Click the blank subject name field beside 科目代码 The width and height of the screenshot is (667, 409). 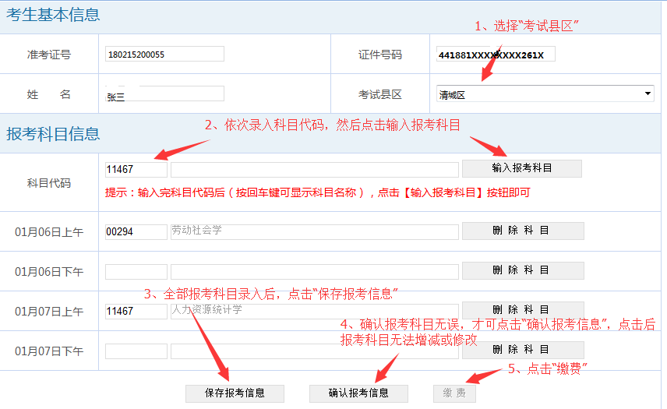tap(315, 169)
